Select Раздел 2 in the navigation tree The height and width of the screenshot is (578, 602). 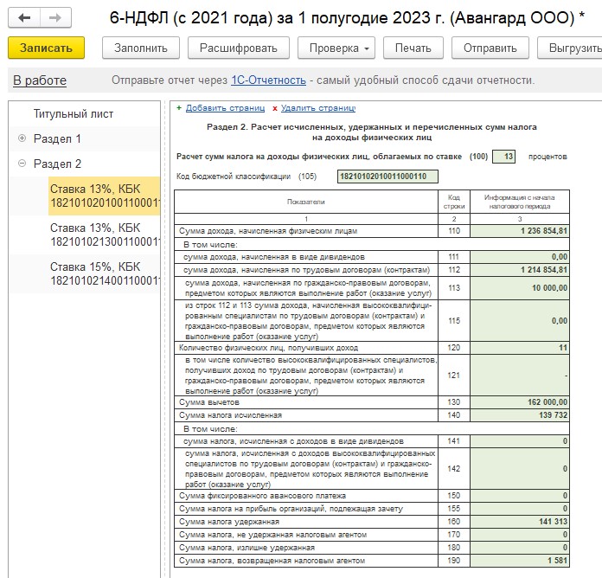click(x=57, y=164)
